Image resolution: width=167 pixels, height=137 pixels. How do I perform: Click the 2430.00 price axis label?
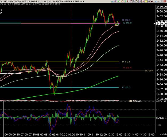tap(161, 94)
